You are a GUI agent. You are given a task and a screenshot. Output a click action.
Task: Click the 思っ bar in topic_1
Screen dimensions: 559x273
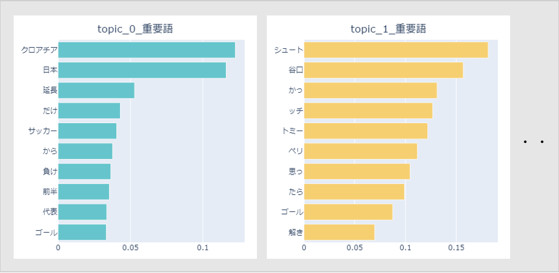pos(357,171)
